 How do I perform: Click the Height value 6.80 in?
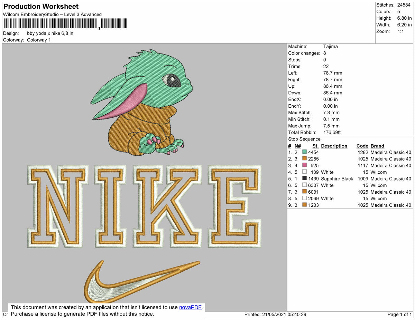(404, 18)
